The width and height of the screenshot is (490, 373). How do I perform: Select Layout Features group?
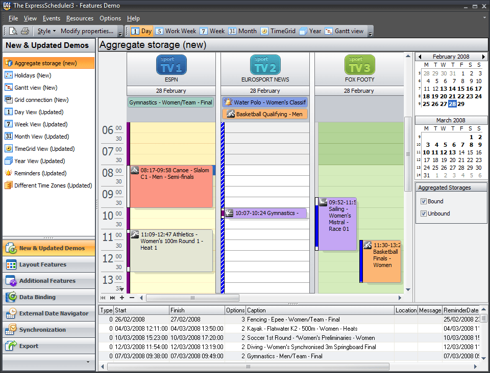(x=49, y=264)
